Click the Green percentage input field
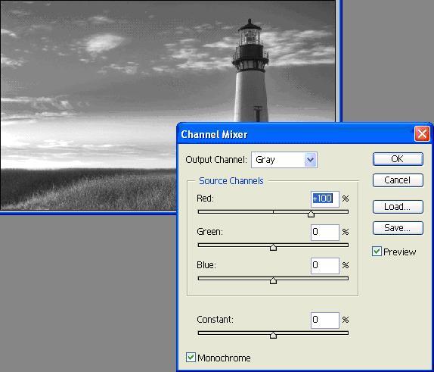434x372 pixels. [324, 232]
